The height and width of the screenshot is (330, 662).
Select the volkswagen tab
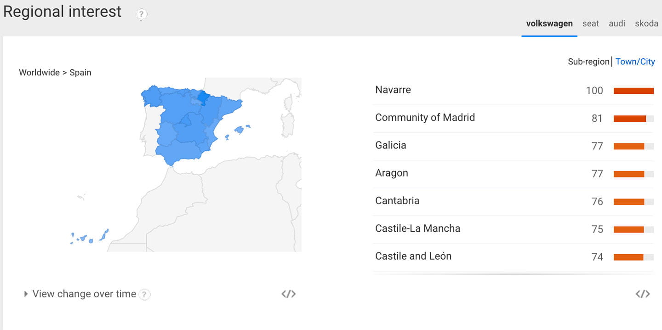tap(549, 23)
